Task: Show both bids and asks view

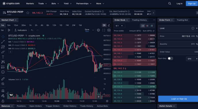Action: (143, 26)
